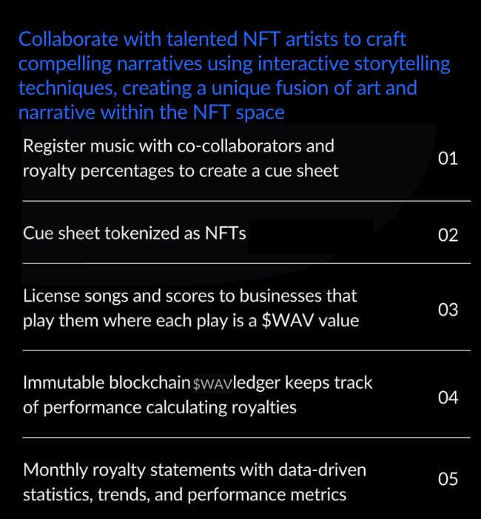
Task: Click step number 04
Action: coord(448,397)
